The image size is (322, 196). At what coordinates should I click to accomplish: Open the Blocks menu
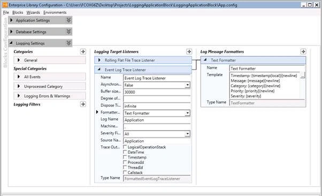pyautogui.click(x=18, y=12)
